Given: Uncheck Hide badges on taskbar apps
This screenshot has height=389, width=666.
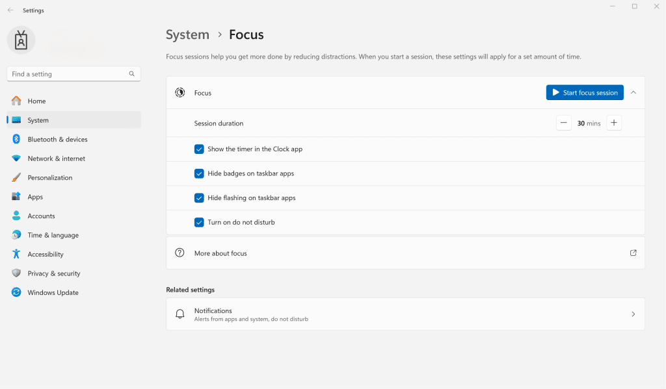Looking at the screenshot, I should pos(199,173).
